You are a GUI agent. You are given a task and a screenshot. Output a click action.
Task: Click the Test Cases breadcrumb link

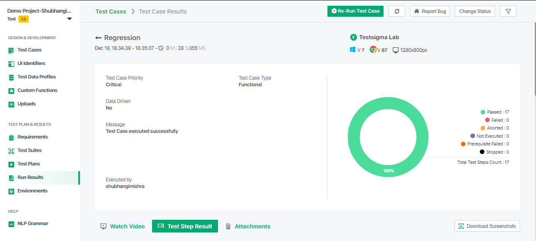(111, 11)
